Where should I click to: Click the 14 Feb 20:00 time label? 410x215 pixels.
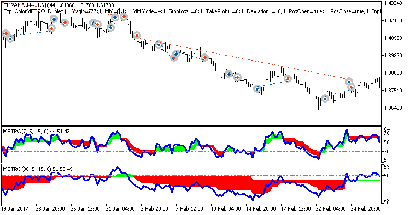coord(261,209)
